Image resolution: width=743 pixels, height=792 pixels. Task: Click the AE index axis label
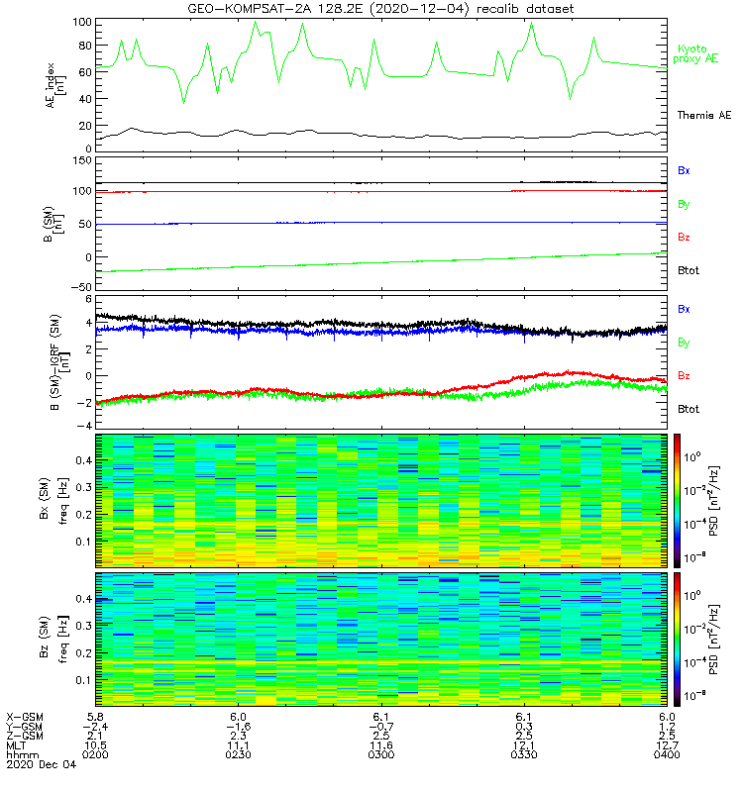point(55,85)
